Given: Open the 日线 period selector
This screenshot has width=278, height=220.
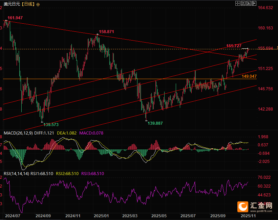Looking at the screenshot, I should [x=28, y=4].
